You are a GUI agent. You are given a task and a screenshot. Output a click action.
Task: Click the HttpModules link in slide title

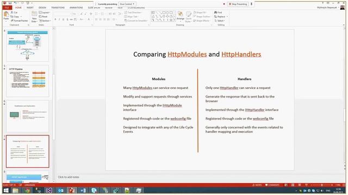187,54
